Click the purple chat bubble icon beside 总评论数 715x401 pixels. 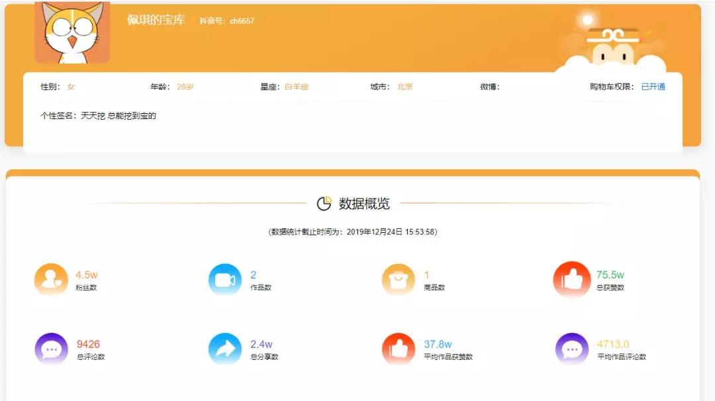click(x=51, y=349)
